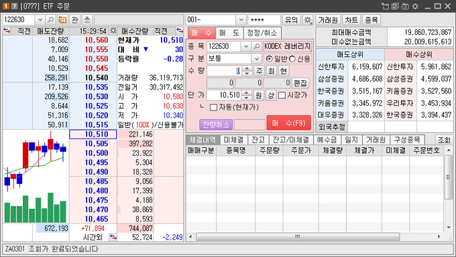Click the swap arrows icon above 직전 on sell side
The image size is (456, 257).
(7, 31)
